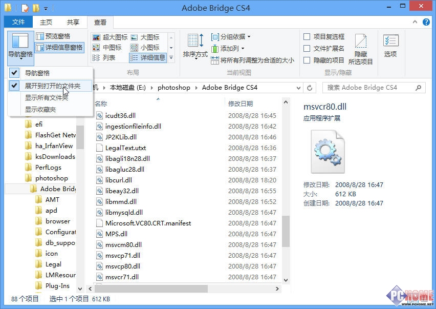The height and width of the screenshot is (309, 436).
Task: Expand the breadcrumb arrow after photoshop
Action: click(x=197, y=88)
